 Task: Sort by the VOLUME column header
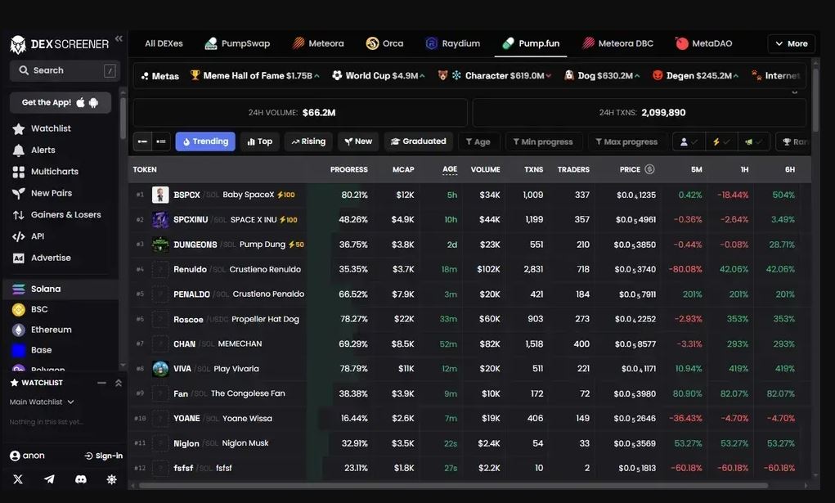[x=485, y=169]
